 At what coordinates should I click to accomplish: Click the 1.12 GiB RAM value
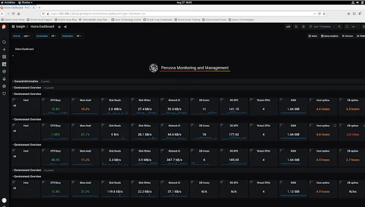(x=293, y=192)
